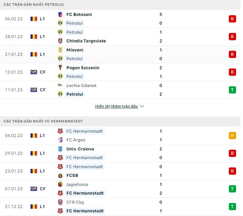This screenshot has width=243, height=216.
Task: Click the FCSB club logo
Action: [x=60, y=175]
